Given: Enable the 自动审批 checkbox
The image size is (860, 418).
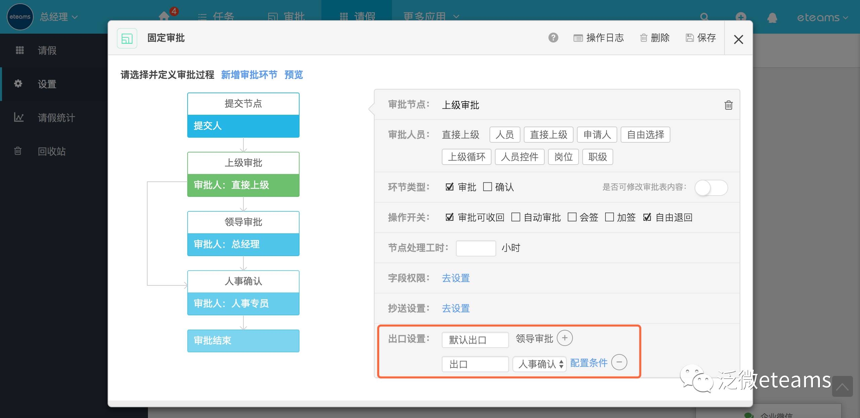Looking at the screenshot, I should (x=515, y=217).
